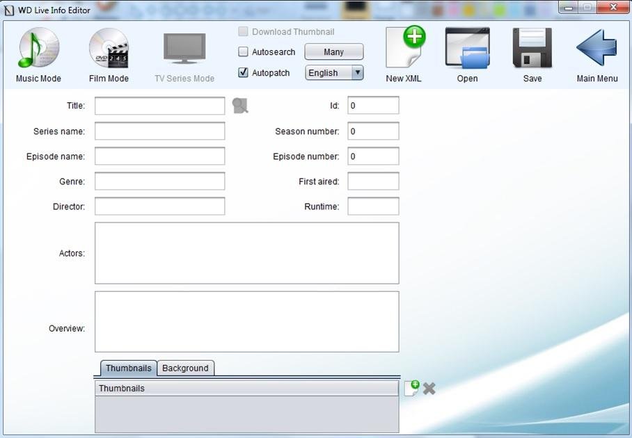
Task: Click the empty Thumbnails list area
Action: tap(246, 414)
